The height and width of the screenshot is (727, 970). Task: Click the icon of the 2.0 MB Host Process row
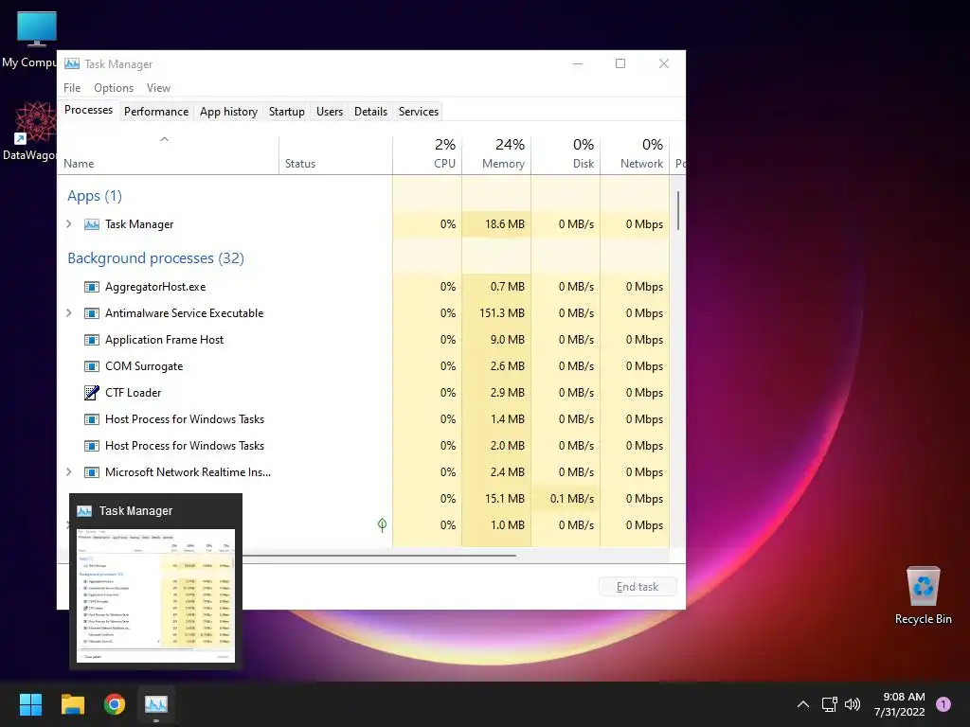coord(92,446)
